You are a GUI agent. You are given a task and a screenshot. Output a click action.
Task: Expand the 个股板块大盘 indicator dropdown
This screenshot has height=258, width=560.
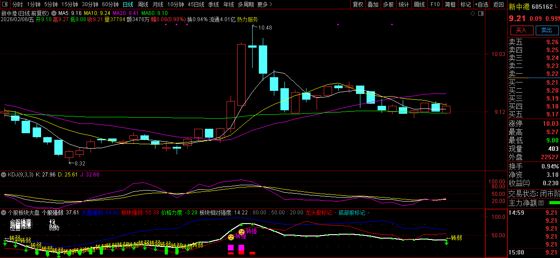4,212
